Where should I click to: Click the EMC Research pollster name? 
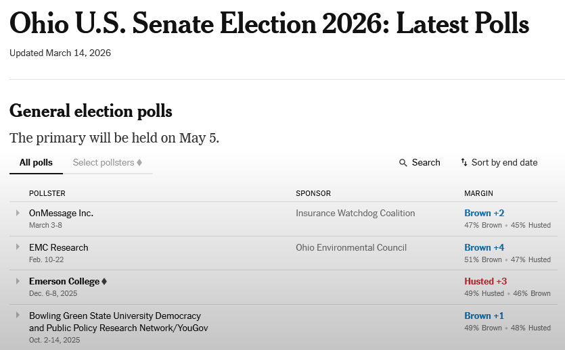pyautogui.click(x=58, y=247)
